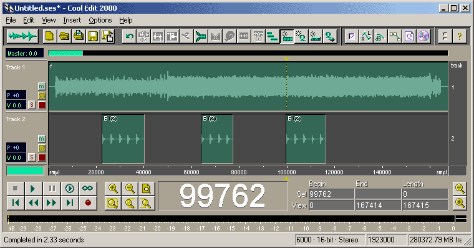Click the red dot Record button
Image resolution: width=474 pixels, height=248 pixels.
tap(88, 203)
